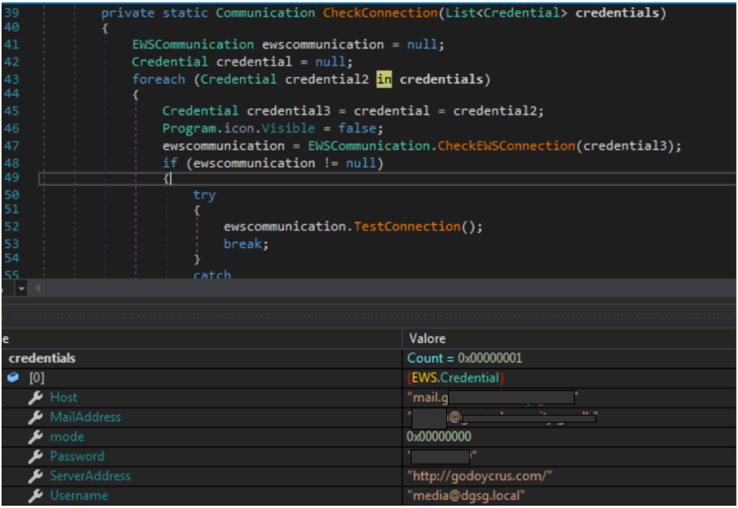This screenshot has width=738, height=508.
Task: Click the try keyword on line 50
Action: (x=204, y=194)
